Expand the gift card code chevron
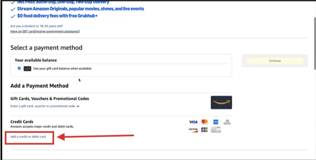This screenshot has height=160, width=316. click(x=78, y=106)
